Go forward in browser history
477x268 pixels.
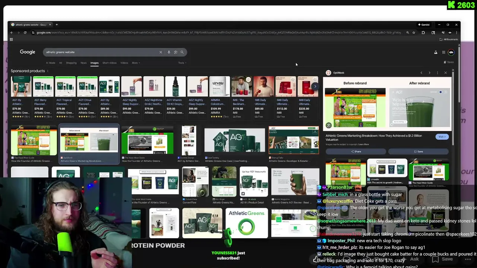point(18,33)
